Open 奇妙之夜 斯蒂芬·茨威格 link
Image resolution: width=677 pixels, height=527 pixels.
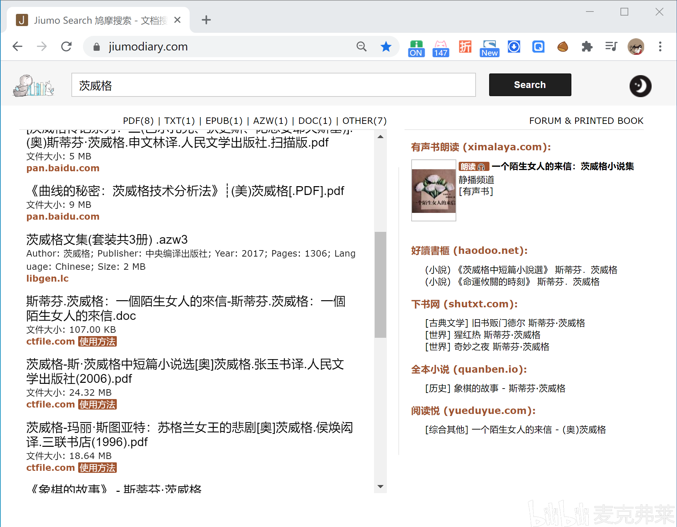click(487, 347)
